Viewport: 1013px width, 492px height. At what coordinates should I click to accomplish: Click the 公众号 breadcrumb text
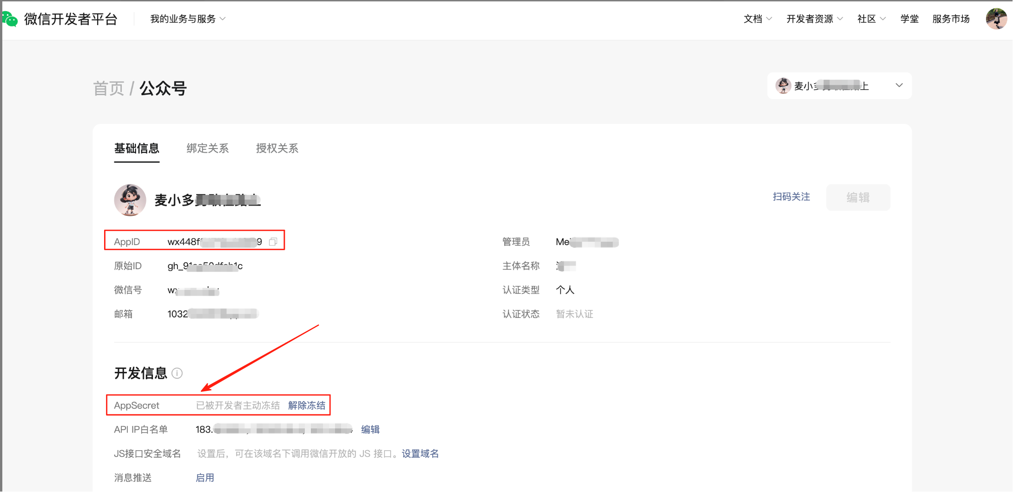point(163,88)
